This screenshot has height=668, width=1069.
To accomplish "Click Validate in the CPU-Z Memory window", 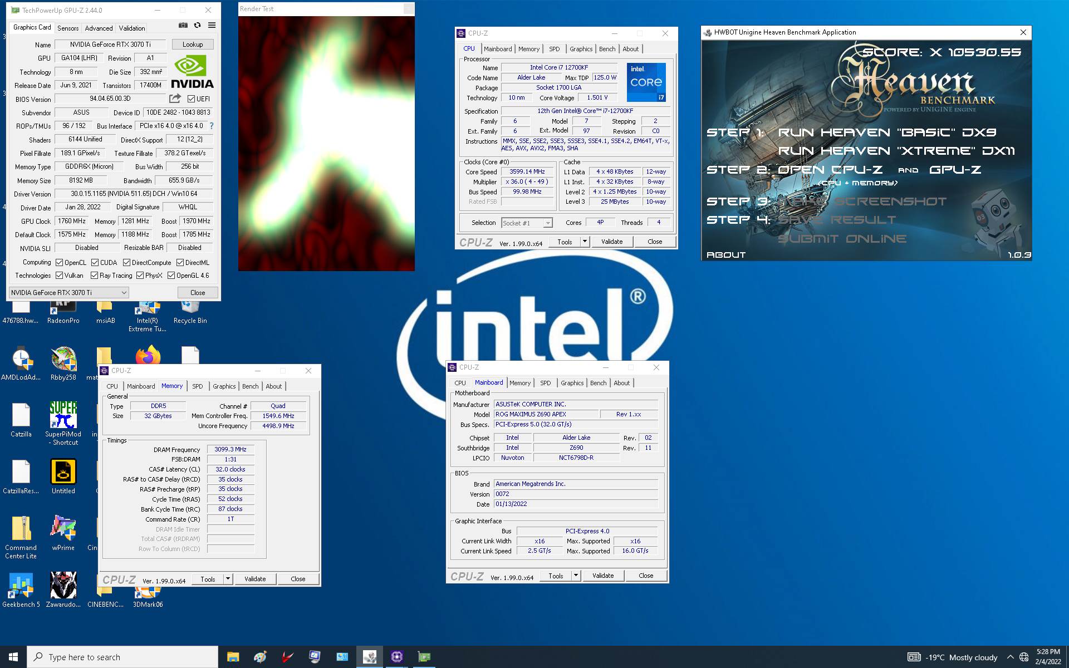I will point(255,579).
